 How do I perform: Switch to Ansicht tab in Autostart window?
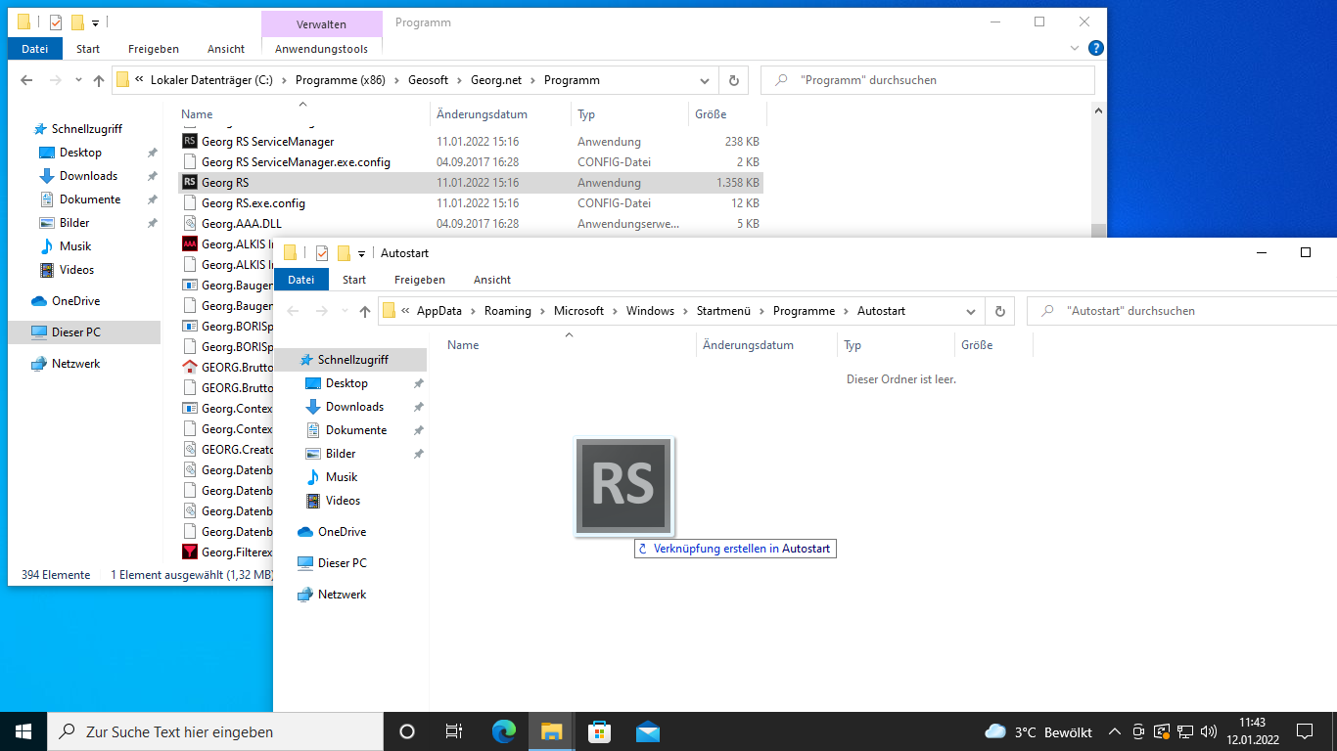[x=492, y=280]
